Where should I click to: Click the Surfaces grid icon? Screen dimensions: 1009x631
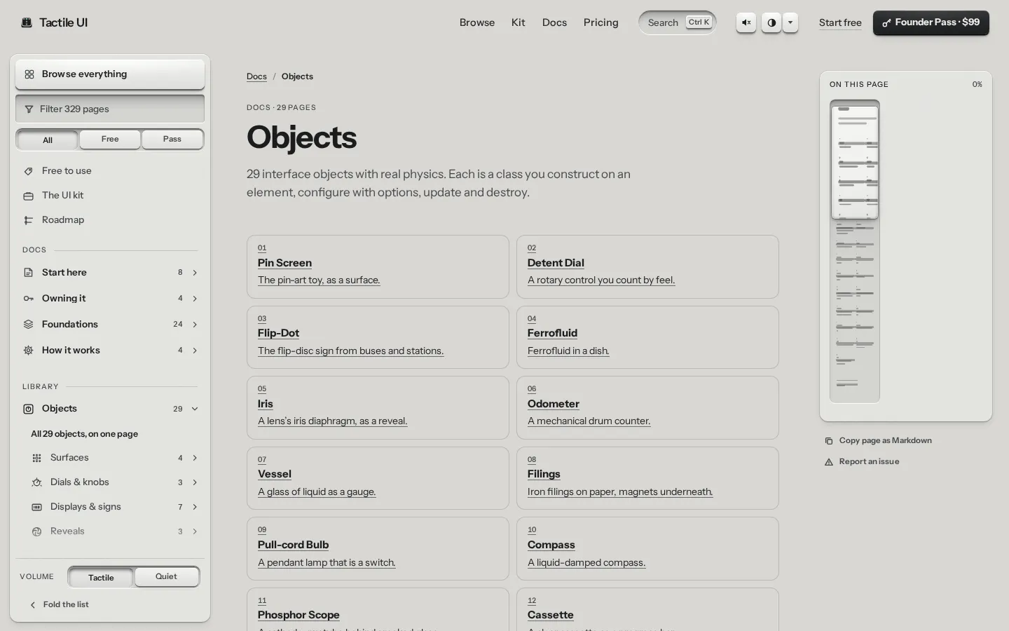(x=37, y=458)
